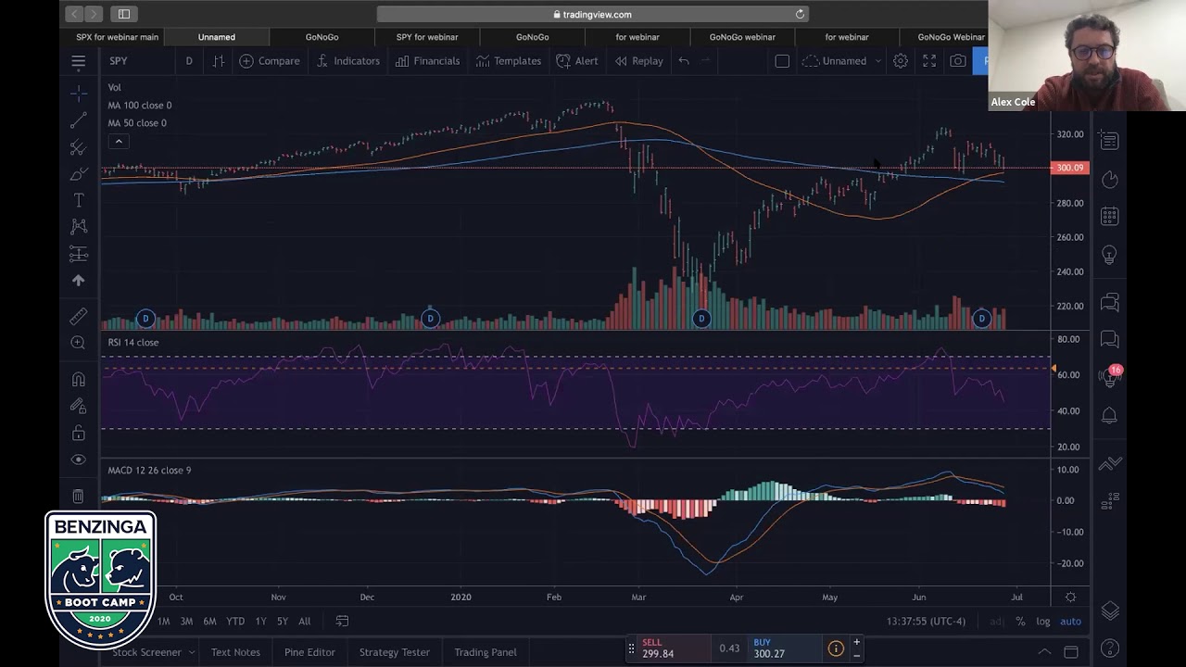Select the ruler measure tool

pyautogui.click(x=79, y=316)
